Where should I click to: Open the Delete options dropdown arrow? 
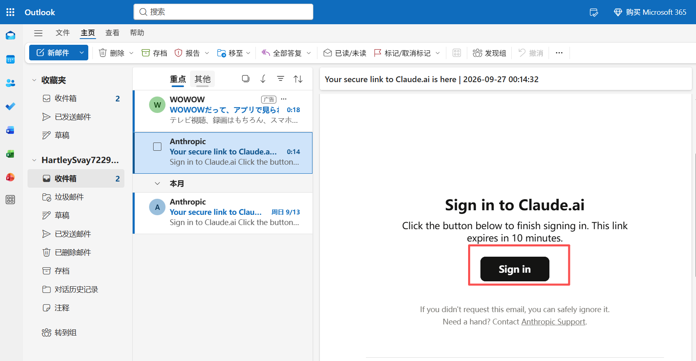pyautogui.click(x=131, y=53)
